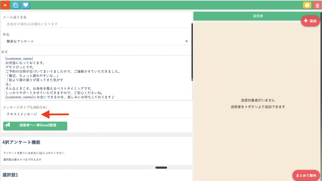Click the red trash delete icon
322x181 pixels.
317,5
